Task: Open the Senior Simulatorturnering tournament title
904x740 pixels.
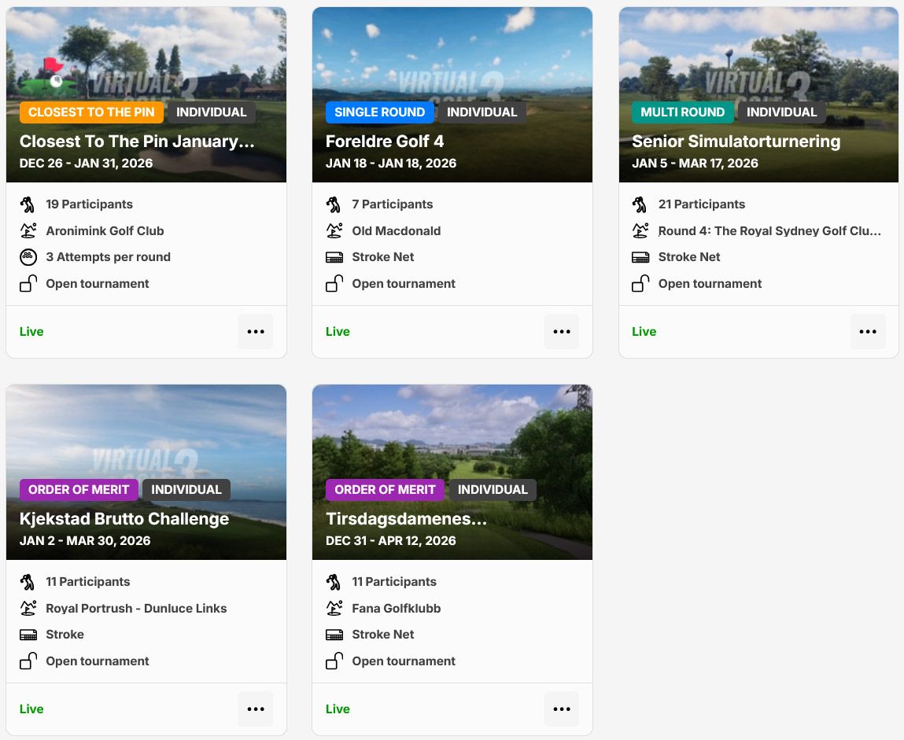Action: [736, 142]
